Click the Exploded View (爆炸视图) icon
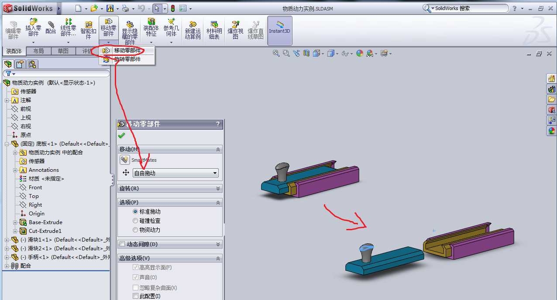Screen dimensions: 557x300 click(235, 30)
